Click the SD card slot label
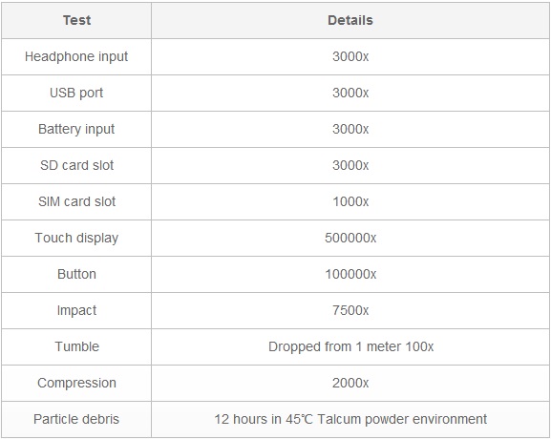 76,165
